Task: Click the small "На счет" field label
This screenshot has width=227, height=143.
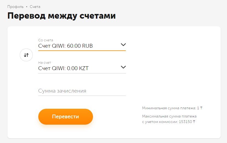Action: tap(45, 63)
